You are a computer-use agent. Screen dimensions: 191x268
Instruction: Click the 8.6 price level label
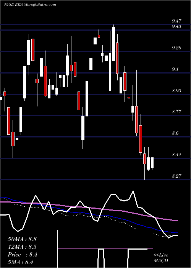(175, 133)
